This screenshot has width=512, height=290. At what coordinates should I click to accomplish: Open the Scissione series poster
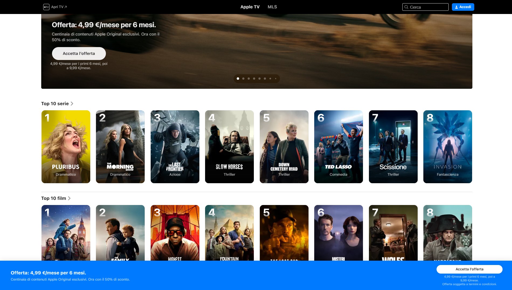[393, 147]
